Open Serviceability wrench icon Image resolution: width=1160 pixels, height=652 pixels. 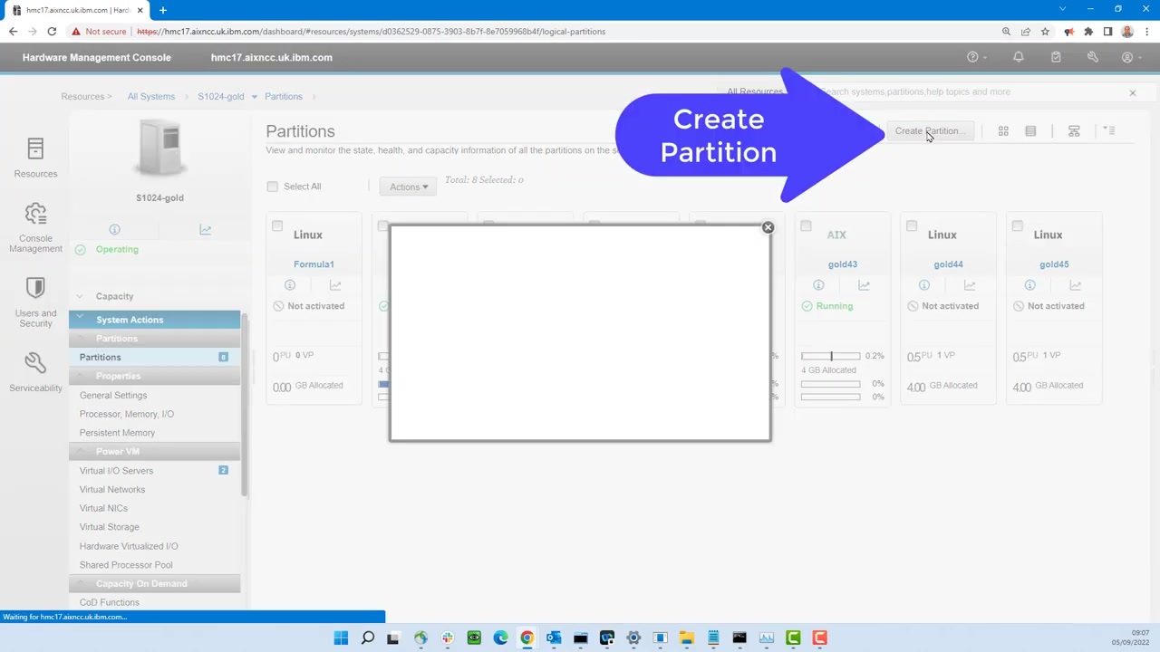pyautogui.click(x=35, y=363)
